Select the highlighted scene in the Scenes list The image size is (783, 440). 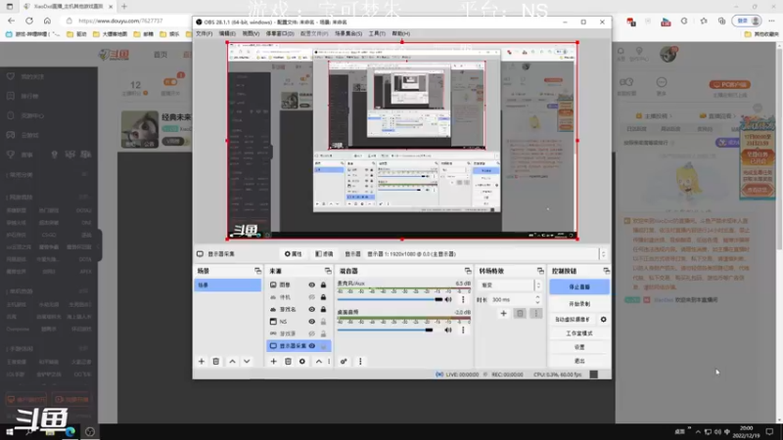point(228,285)
